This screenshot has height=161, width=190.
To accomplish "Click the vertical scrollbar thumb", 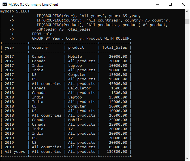I will [x=187, y=21].
